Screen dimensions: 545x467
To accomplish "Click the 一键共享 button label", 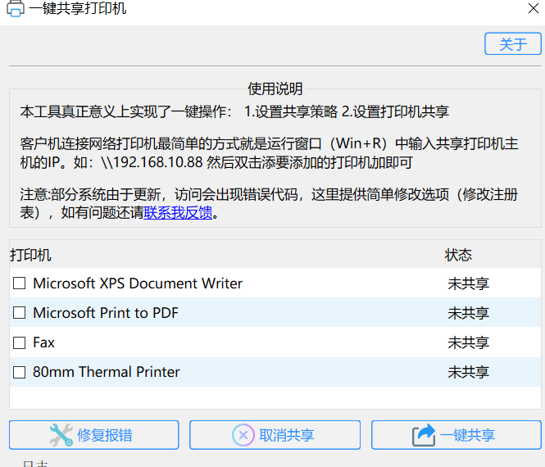I will 467,435.
